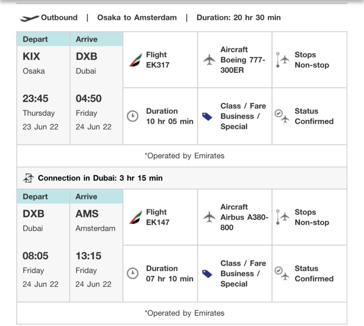364x326 pixels.
Task: Click the Connection in Dubai: 3 hr 15 min bar
Action: click(x=182, y=178)
